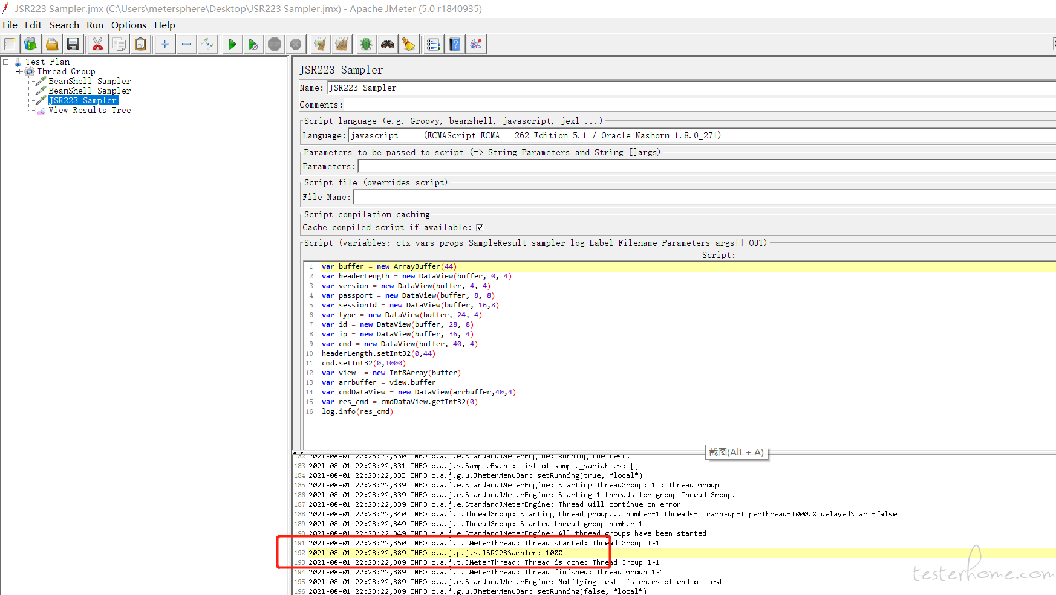Click the Shutdown test icon
The width and height of the screenshot is (1056, 595).
296,44
